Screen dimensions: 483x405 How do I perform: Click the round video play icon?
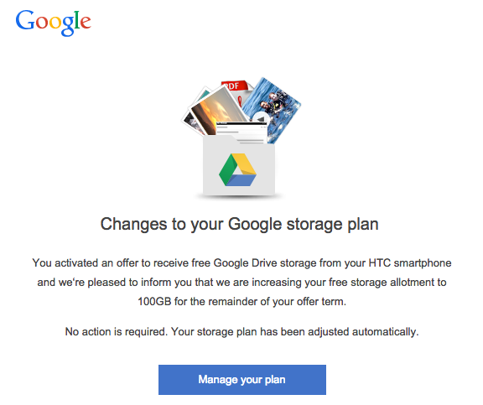coord(261,119)
